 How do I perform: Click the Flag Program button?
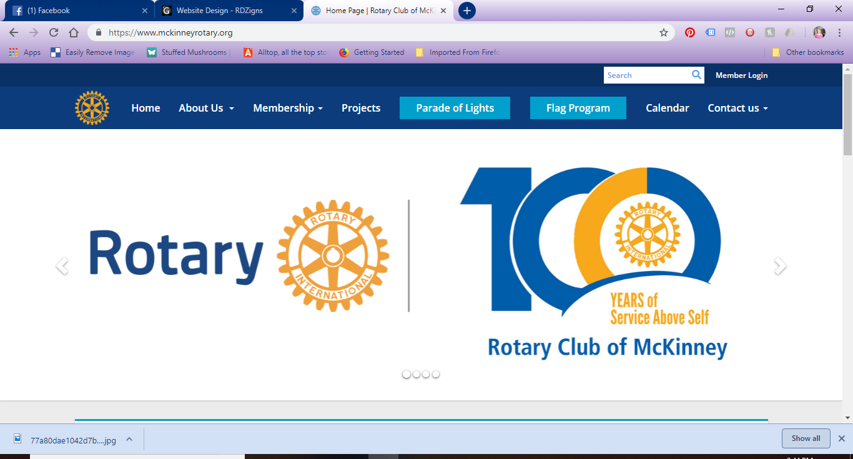click(578, 108)
